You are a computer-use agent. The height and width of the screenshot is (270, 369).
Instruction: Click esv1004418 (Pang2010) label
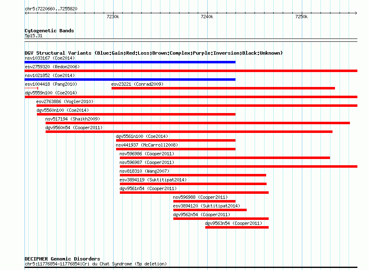pyautogui.click(x=51, y=84)
